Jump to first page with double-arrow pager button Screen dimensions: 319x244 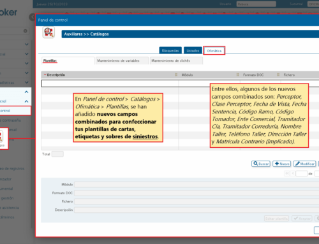tap(287, 173)
